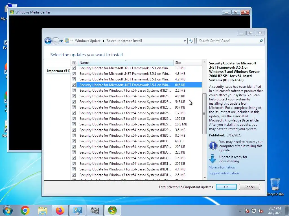Open the Recycle Bin desktop icon
This screenshot has width=289, height=216.
click(275, 187)
